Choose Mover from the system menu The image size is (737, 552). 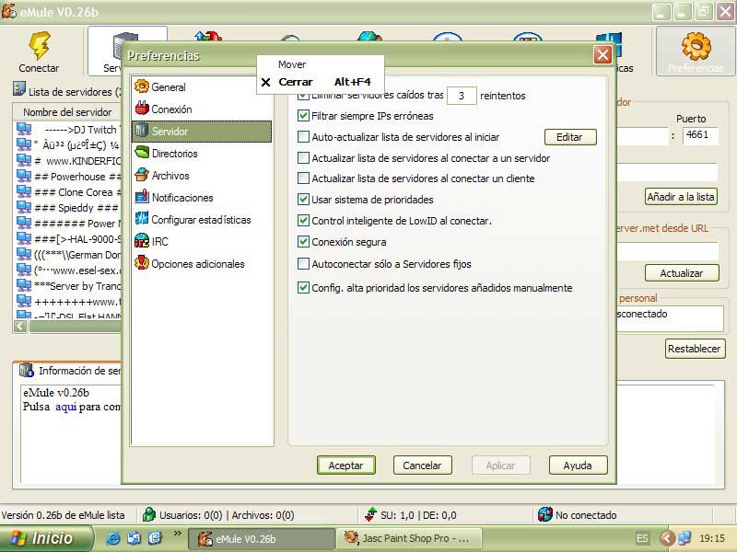(320, 64)
